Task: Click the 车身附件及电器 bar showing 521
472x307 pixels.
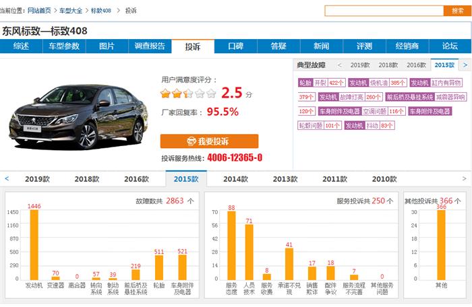Action: (183, 267)
